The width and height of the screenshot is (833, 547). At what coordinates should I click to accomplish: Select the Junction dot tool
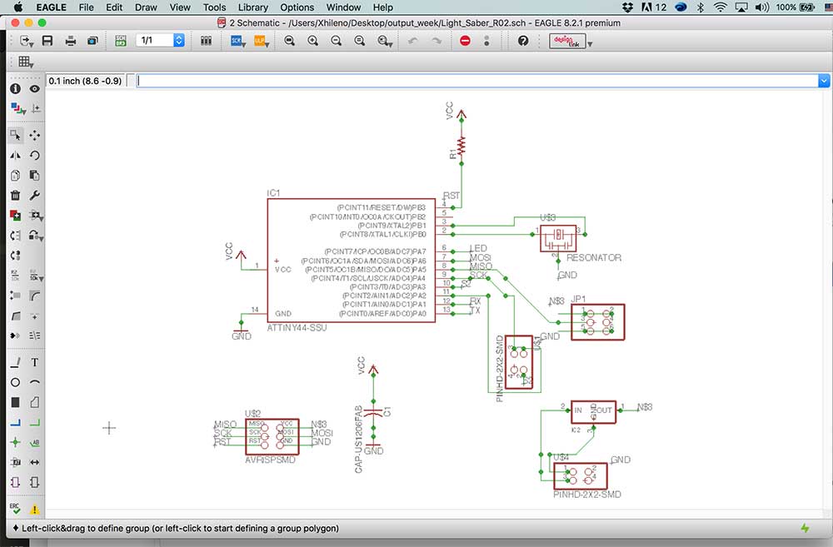coord(15,442)
